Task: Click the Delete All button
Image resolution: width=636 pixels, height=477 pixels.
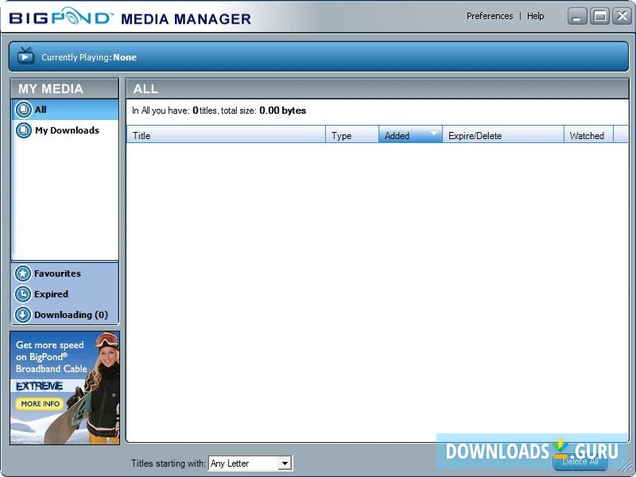Action: click(580, 461)
